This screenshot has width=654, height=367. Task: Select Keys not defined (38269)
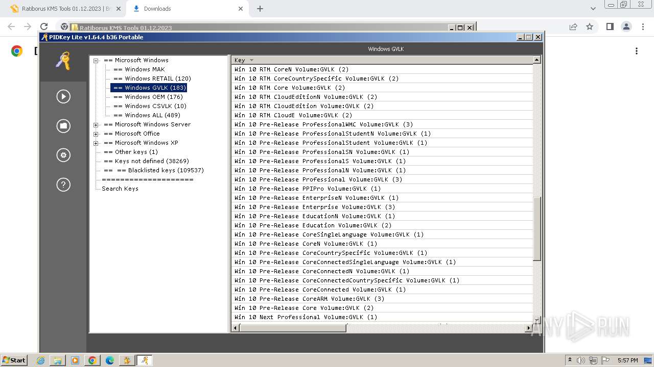pos(146,161)
